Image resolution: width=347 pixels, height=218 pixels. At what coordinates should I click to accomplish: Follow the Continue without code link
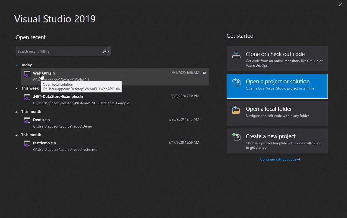pyautogui.click(x=280, y=159)
